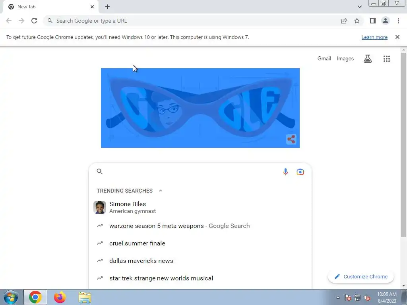Screen dimensions: 407x305
Task: Dismiss the Windows 7 update notice
Action: [x=397, y=37]
